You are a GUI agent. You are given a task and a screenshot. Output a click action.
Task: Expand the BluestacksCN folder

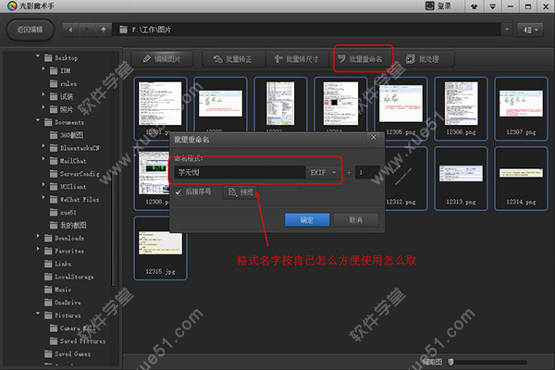click(x=43, y=146)
